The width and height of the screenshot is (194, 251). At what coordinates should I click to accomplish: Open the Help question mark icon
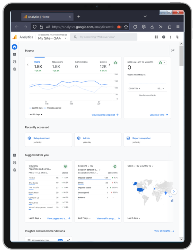tap(164, 37)
